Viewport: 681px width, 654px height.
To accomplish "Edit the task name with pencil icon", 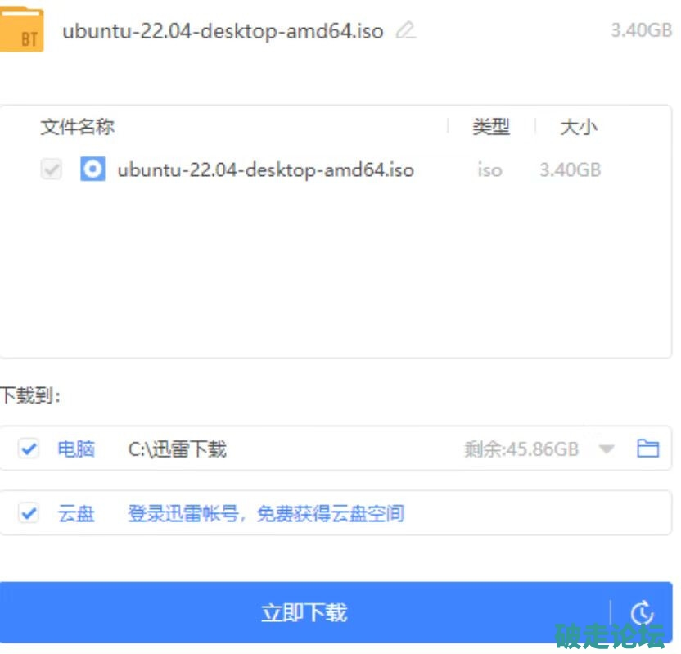I will [x=406, y=30].
